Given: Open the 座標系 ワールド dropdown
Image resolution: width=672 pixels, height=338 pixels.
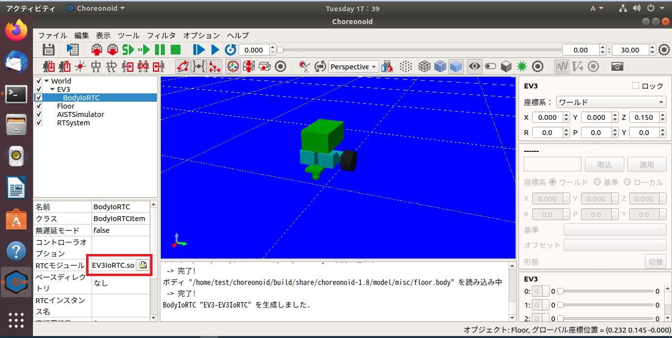Looking at the screenshot, I should (x=611, y=102).
